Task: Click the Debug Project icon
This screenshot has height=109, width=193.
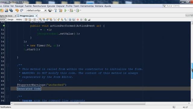Action: click(x=71, y=11)
